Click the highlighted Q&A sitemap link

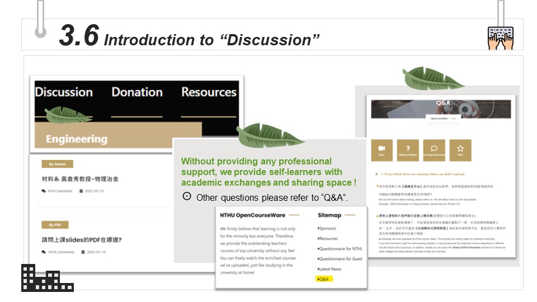click(324, 279)
